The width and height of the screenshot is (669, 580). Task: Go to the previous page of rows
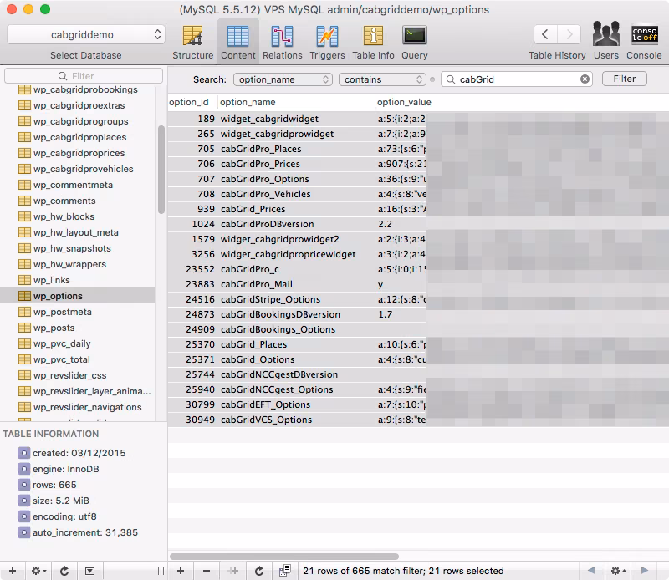[x=591, y=570]
